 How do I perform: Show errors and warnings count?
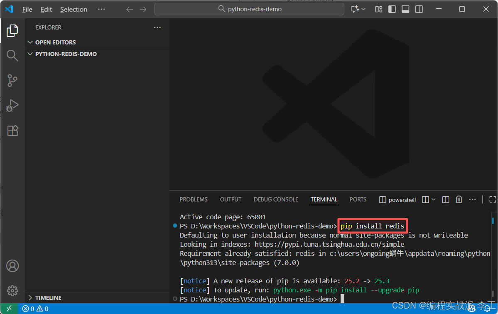(x=35, y=309)
